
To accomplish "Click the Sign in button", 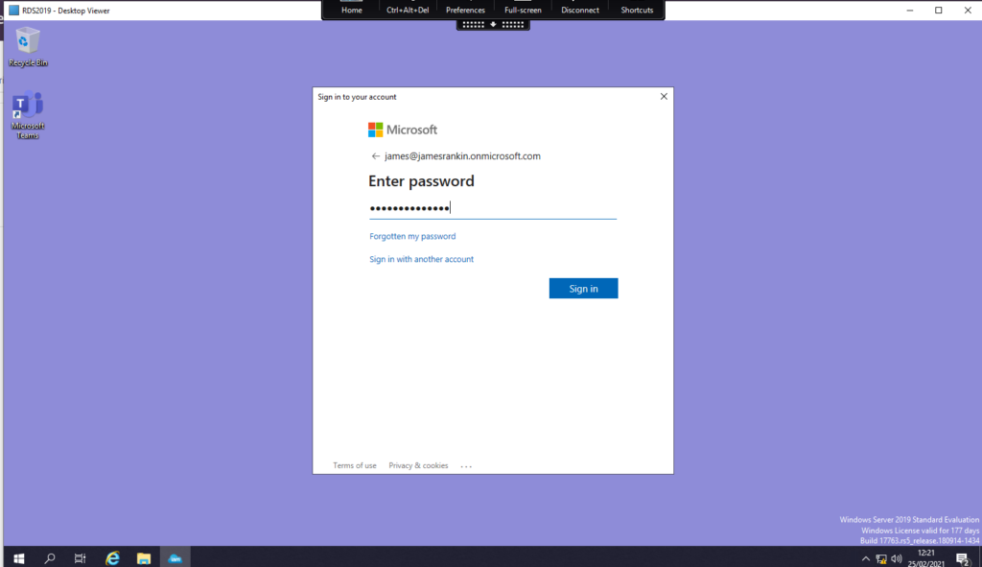I will (x=584, y=288).
